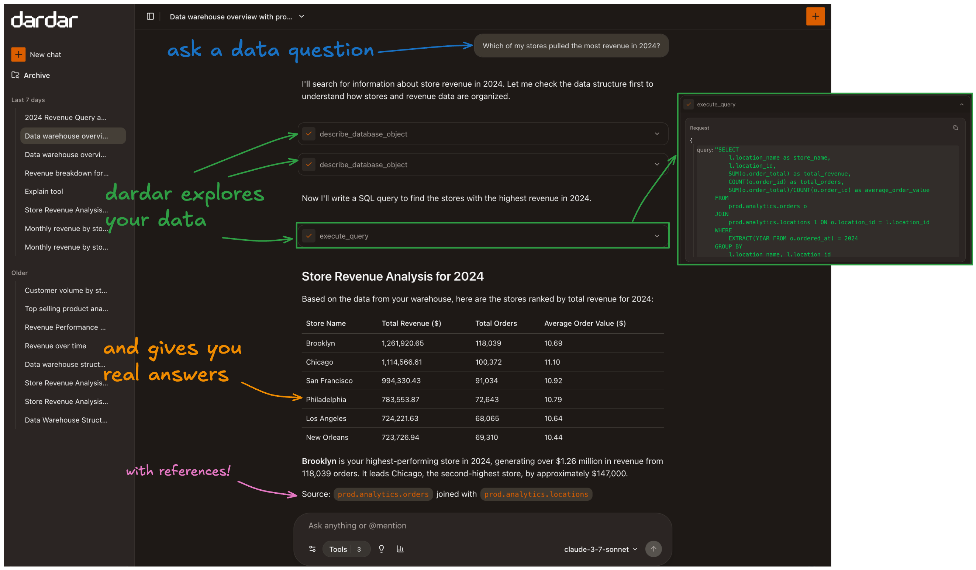Toggle the checkmark on the first describe_database_object call
976x570 pixels.
[309, 134]
